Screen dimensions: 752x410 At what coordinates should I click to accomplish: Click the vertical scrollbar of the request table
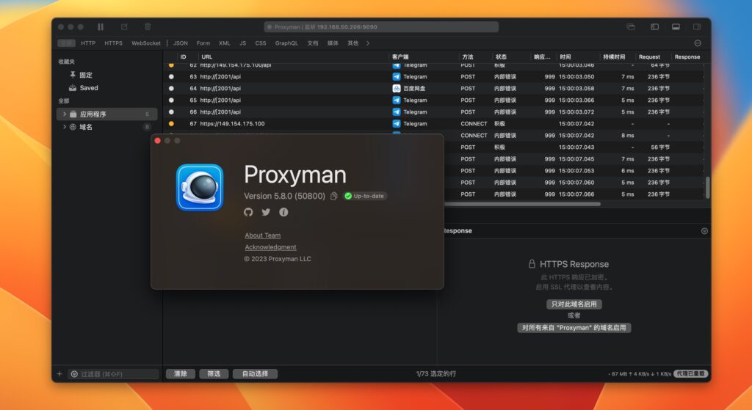[707, 187]
